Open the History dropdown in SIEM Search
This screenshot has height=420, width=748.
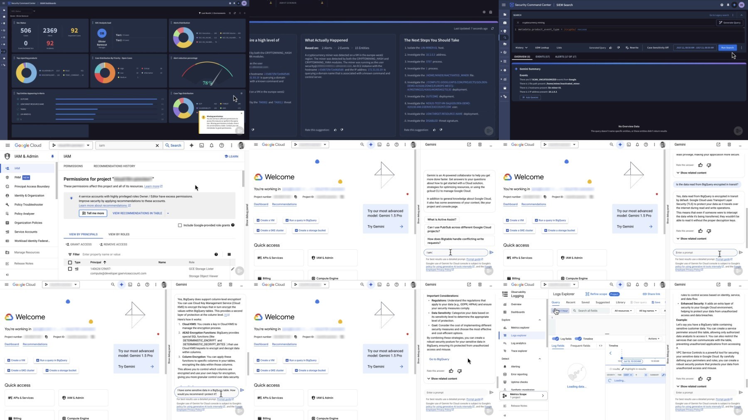[522, 48]
